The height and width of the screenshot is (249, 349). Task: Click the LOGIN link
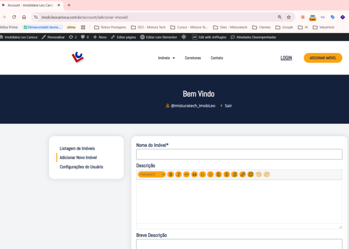[286, 58]
